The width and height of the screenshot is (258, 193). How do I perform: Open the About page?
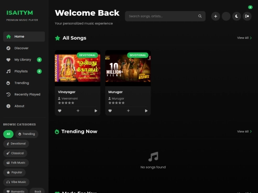24,106
